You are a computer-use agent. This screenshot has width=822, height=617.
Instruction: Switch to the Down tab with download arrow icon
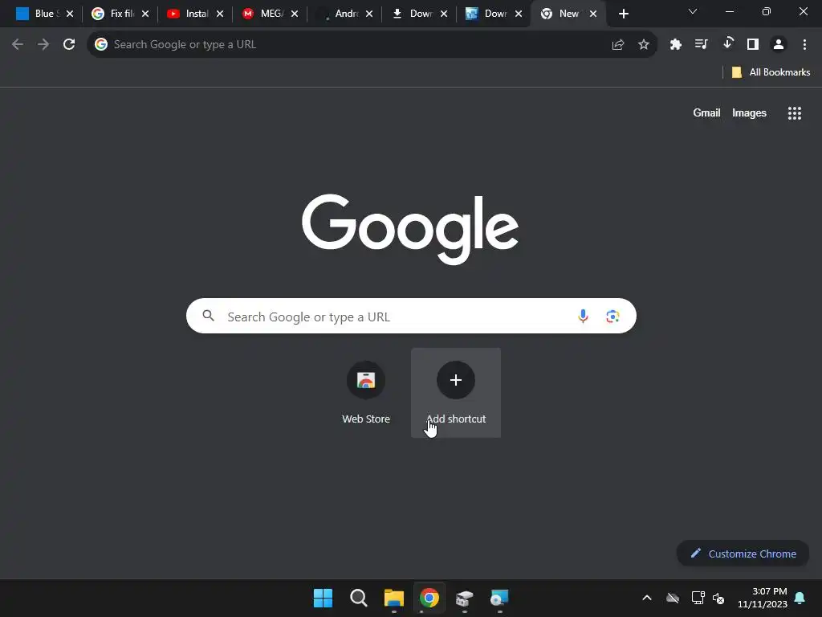(419, 14)
